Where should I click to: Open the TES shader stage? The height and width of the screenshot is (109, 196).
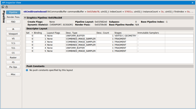[13, 48]
